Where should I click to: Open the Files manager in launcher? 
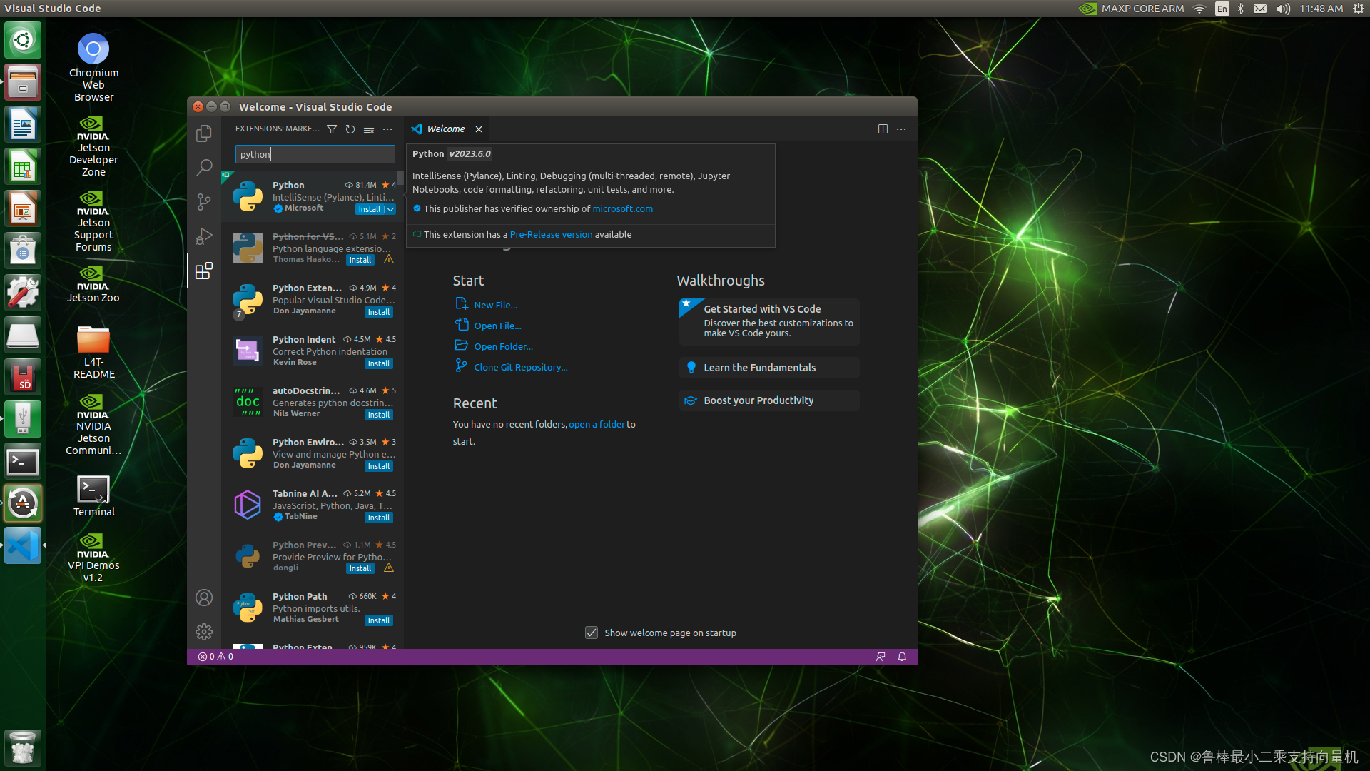(x=23, y=82)
